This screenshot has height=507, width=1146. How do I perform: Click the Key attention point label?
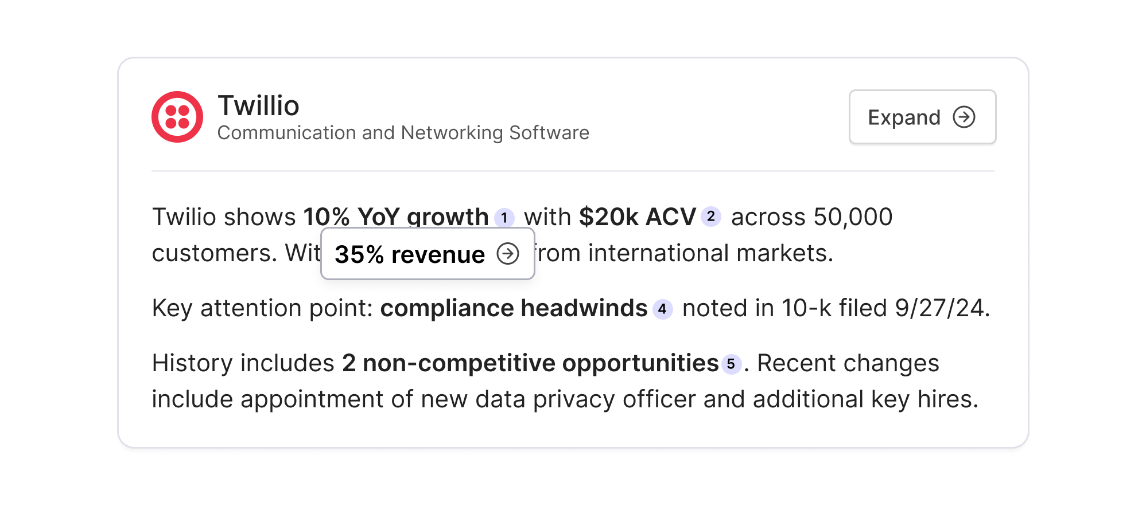click(262, 308)
